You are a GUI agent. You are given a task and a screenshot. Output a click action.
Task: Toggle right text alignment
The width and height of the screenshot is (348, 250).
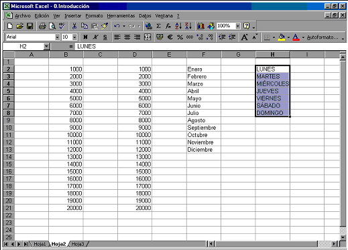[x=137, y=37]
